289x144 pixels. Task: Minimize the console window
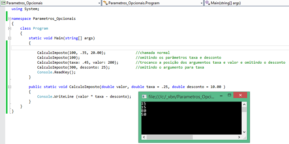221,95
